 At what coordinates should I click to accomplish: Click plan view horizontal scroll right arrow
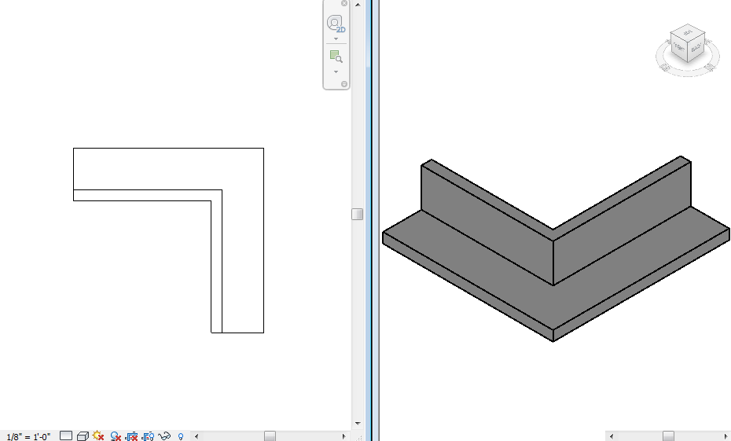click(344, 436)
